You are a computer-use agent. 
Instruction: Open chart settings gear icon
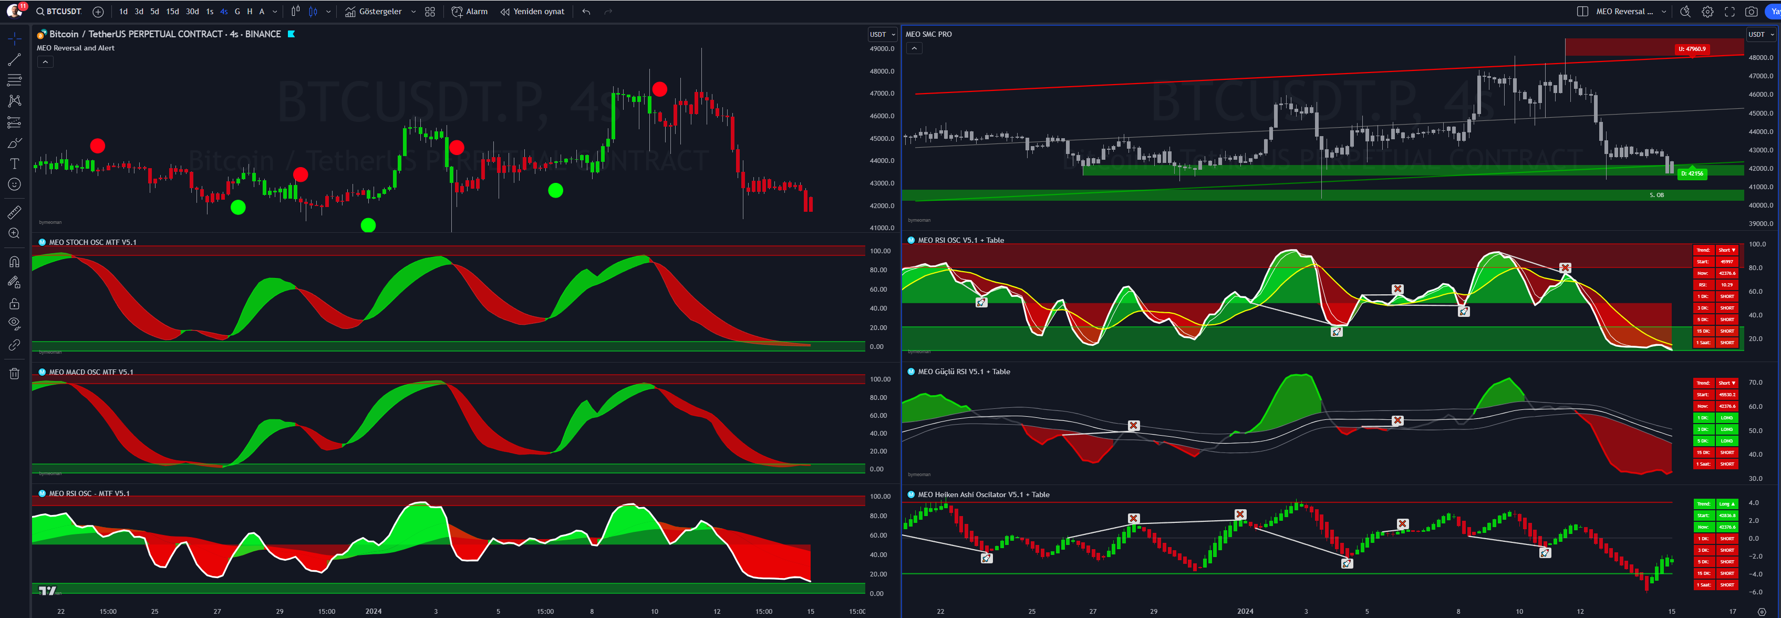coord(1707,12)
